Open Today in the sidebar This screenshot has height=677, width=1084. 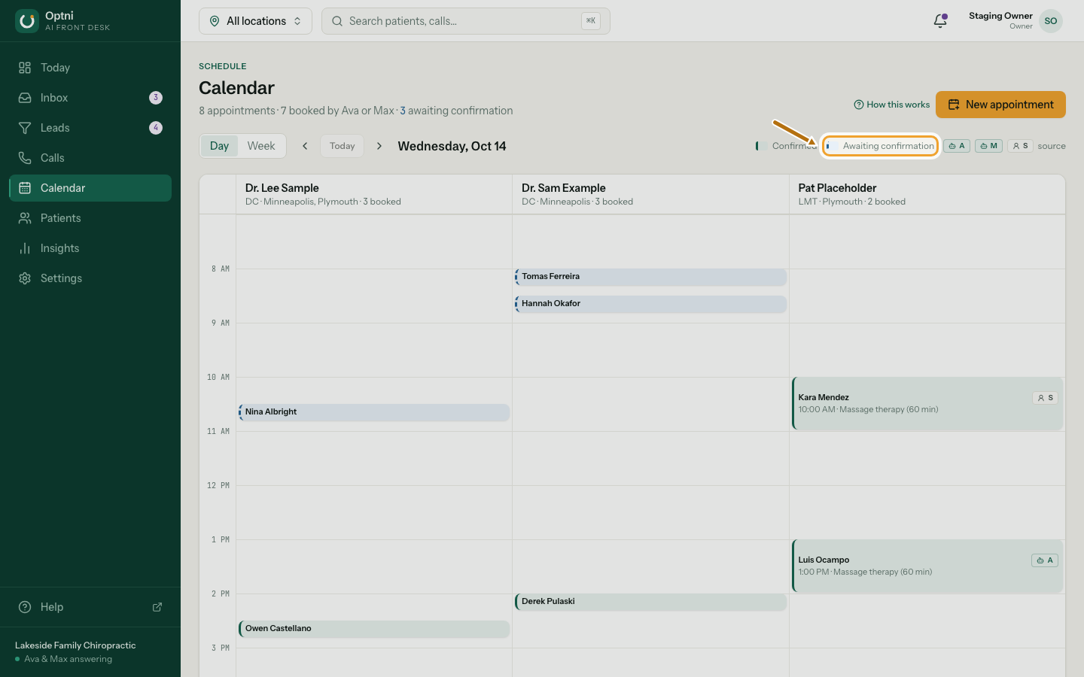90,68
